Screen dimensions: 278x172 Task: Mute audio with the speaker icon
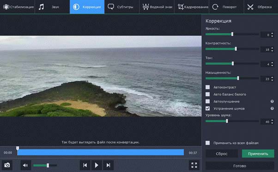(x=26, y=165)
